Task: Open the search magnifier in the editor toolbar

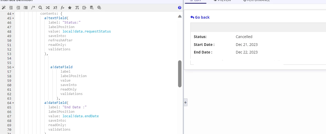Action: pos(40,8)
